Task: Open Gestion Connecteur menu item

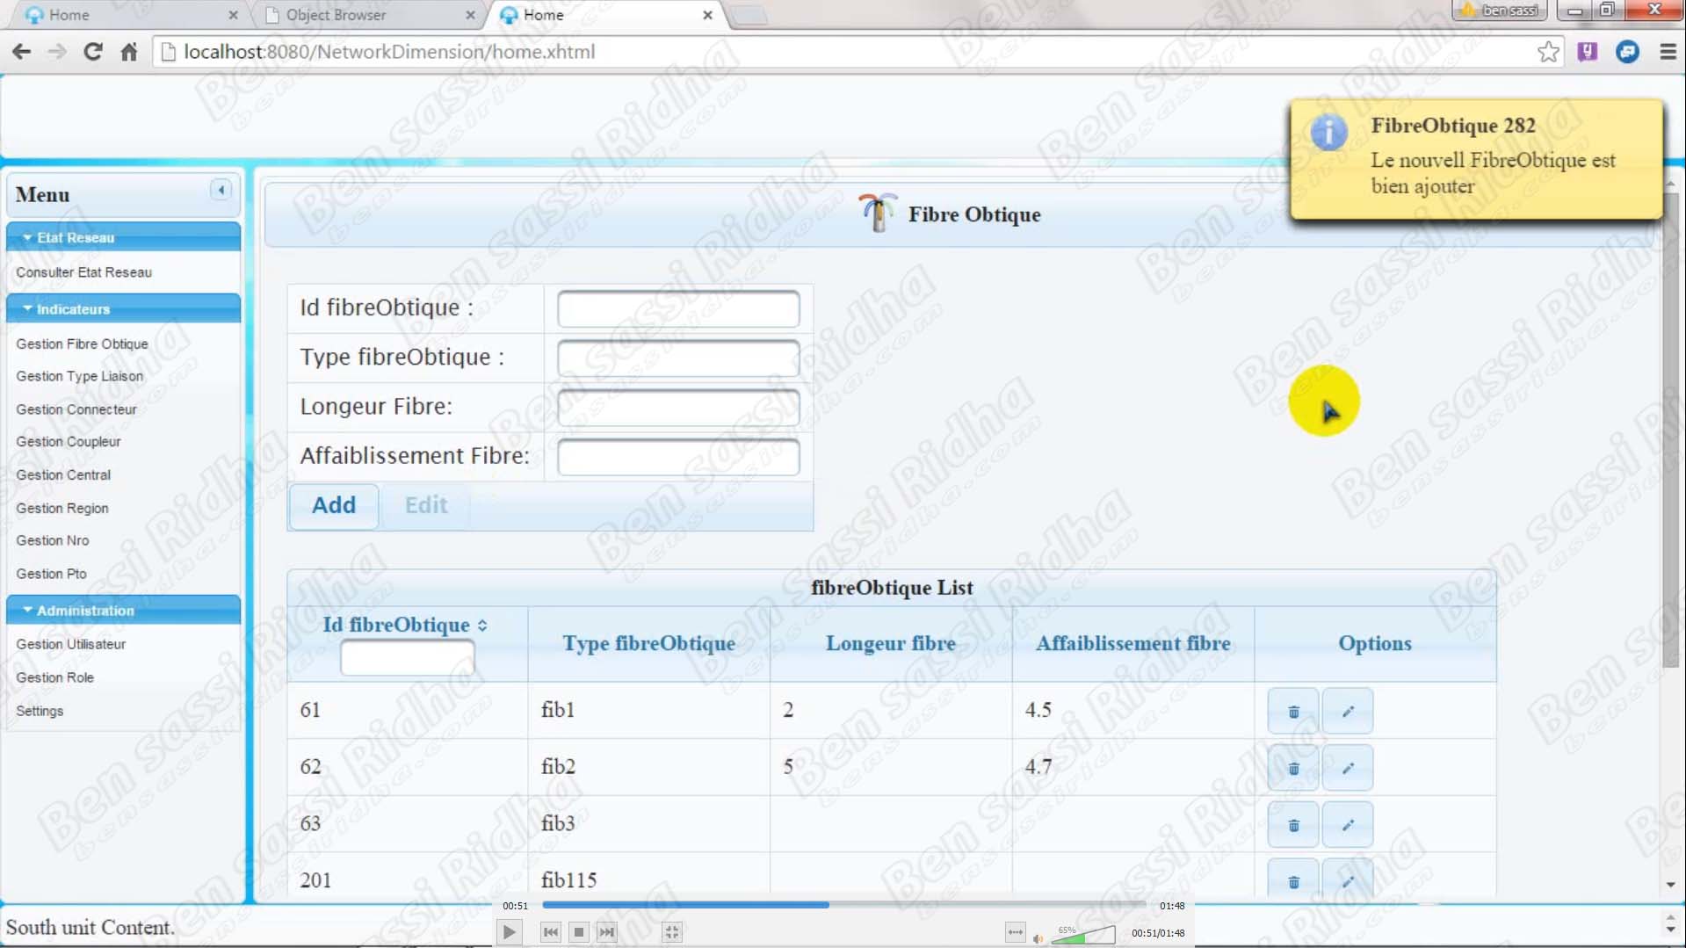Action: pyautogui.click(x=76, y=409)
